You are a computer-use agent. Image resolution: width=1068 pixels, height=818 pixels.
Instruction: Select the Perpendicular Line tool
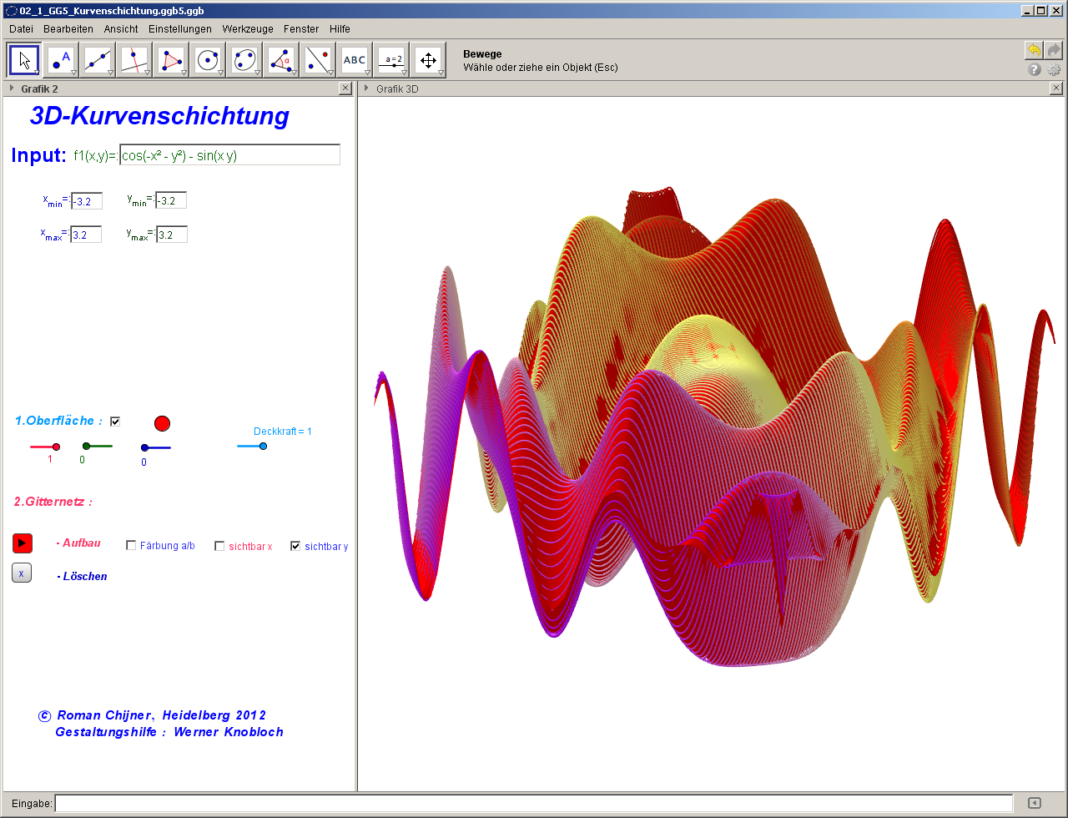135,60
